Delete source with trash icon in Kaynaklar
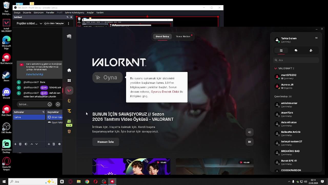This screenshot has height=185, width=328. click(54, 144)
